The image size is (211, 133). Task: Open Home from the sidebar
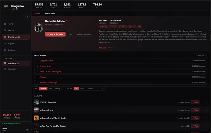(16, 24)
